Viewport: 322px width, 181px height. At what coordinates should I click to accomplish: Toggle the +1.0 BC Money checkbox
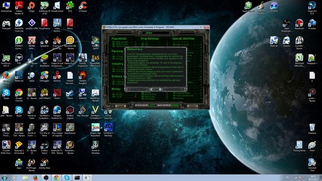[x=114, y=97]
